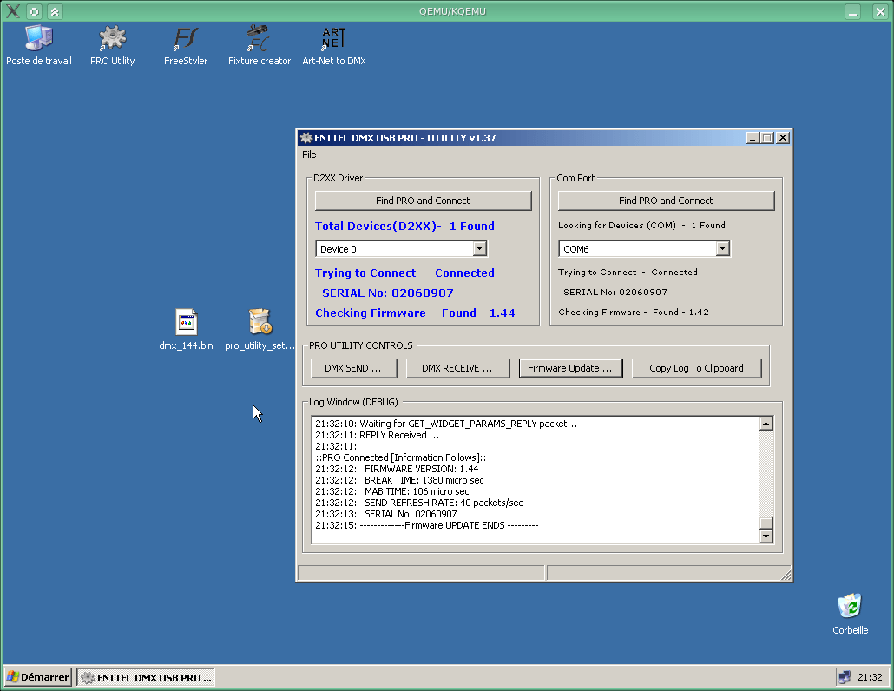Start a Firmware Update
894x691 pixels.
coord(570,368)
